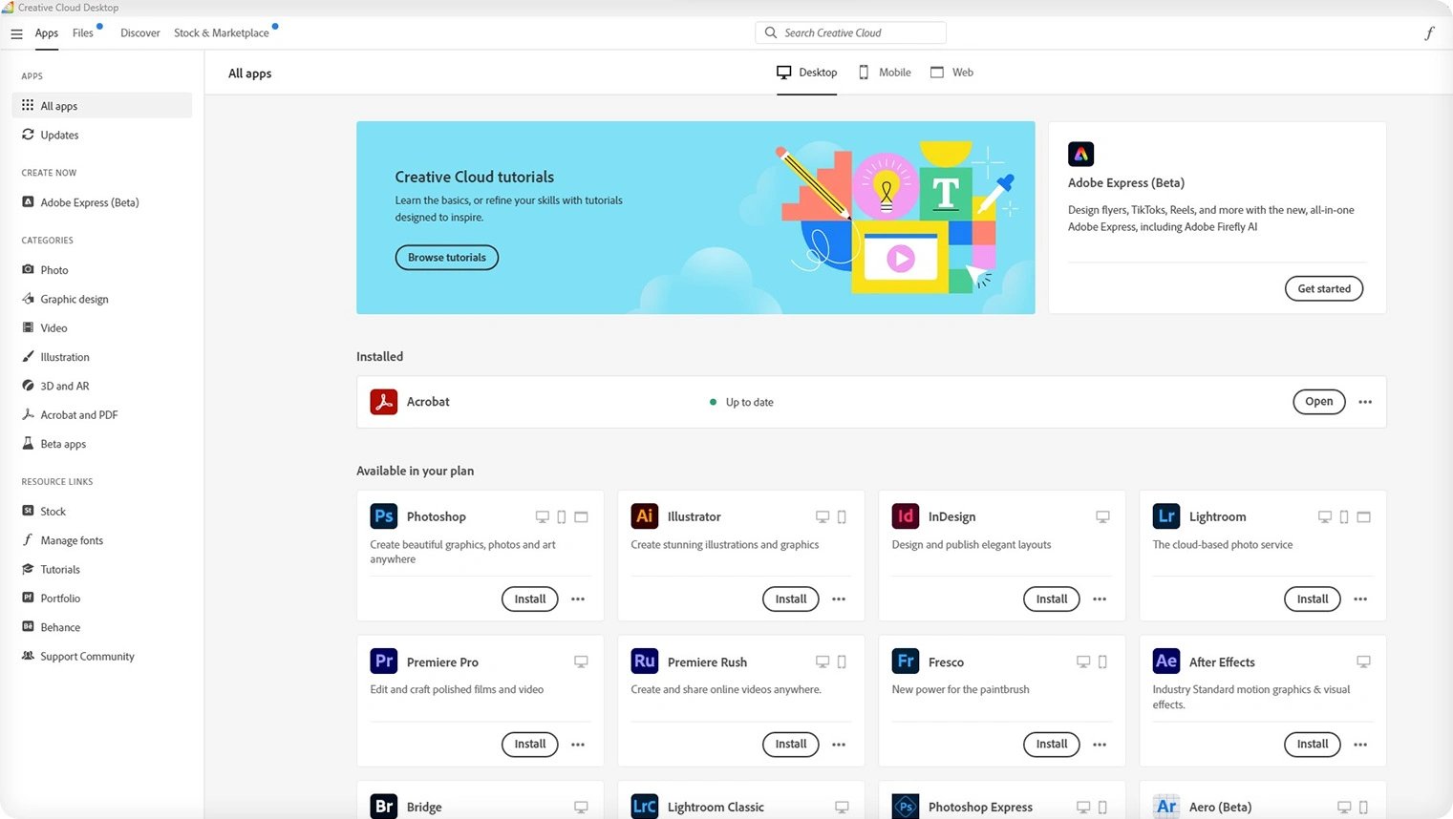Click Get started for Adobe Express
Viewport: 1453px width, 819px height.
1323,289
